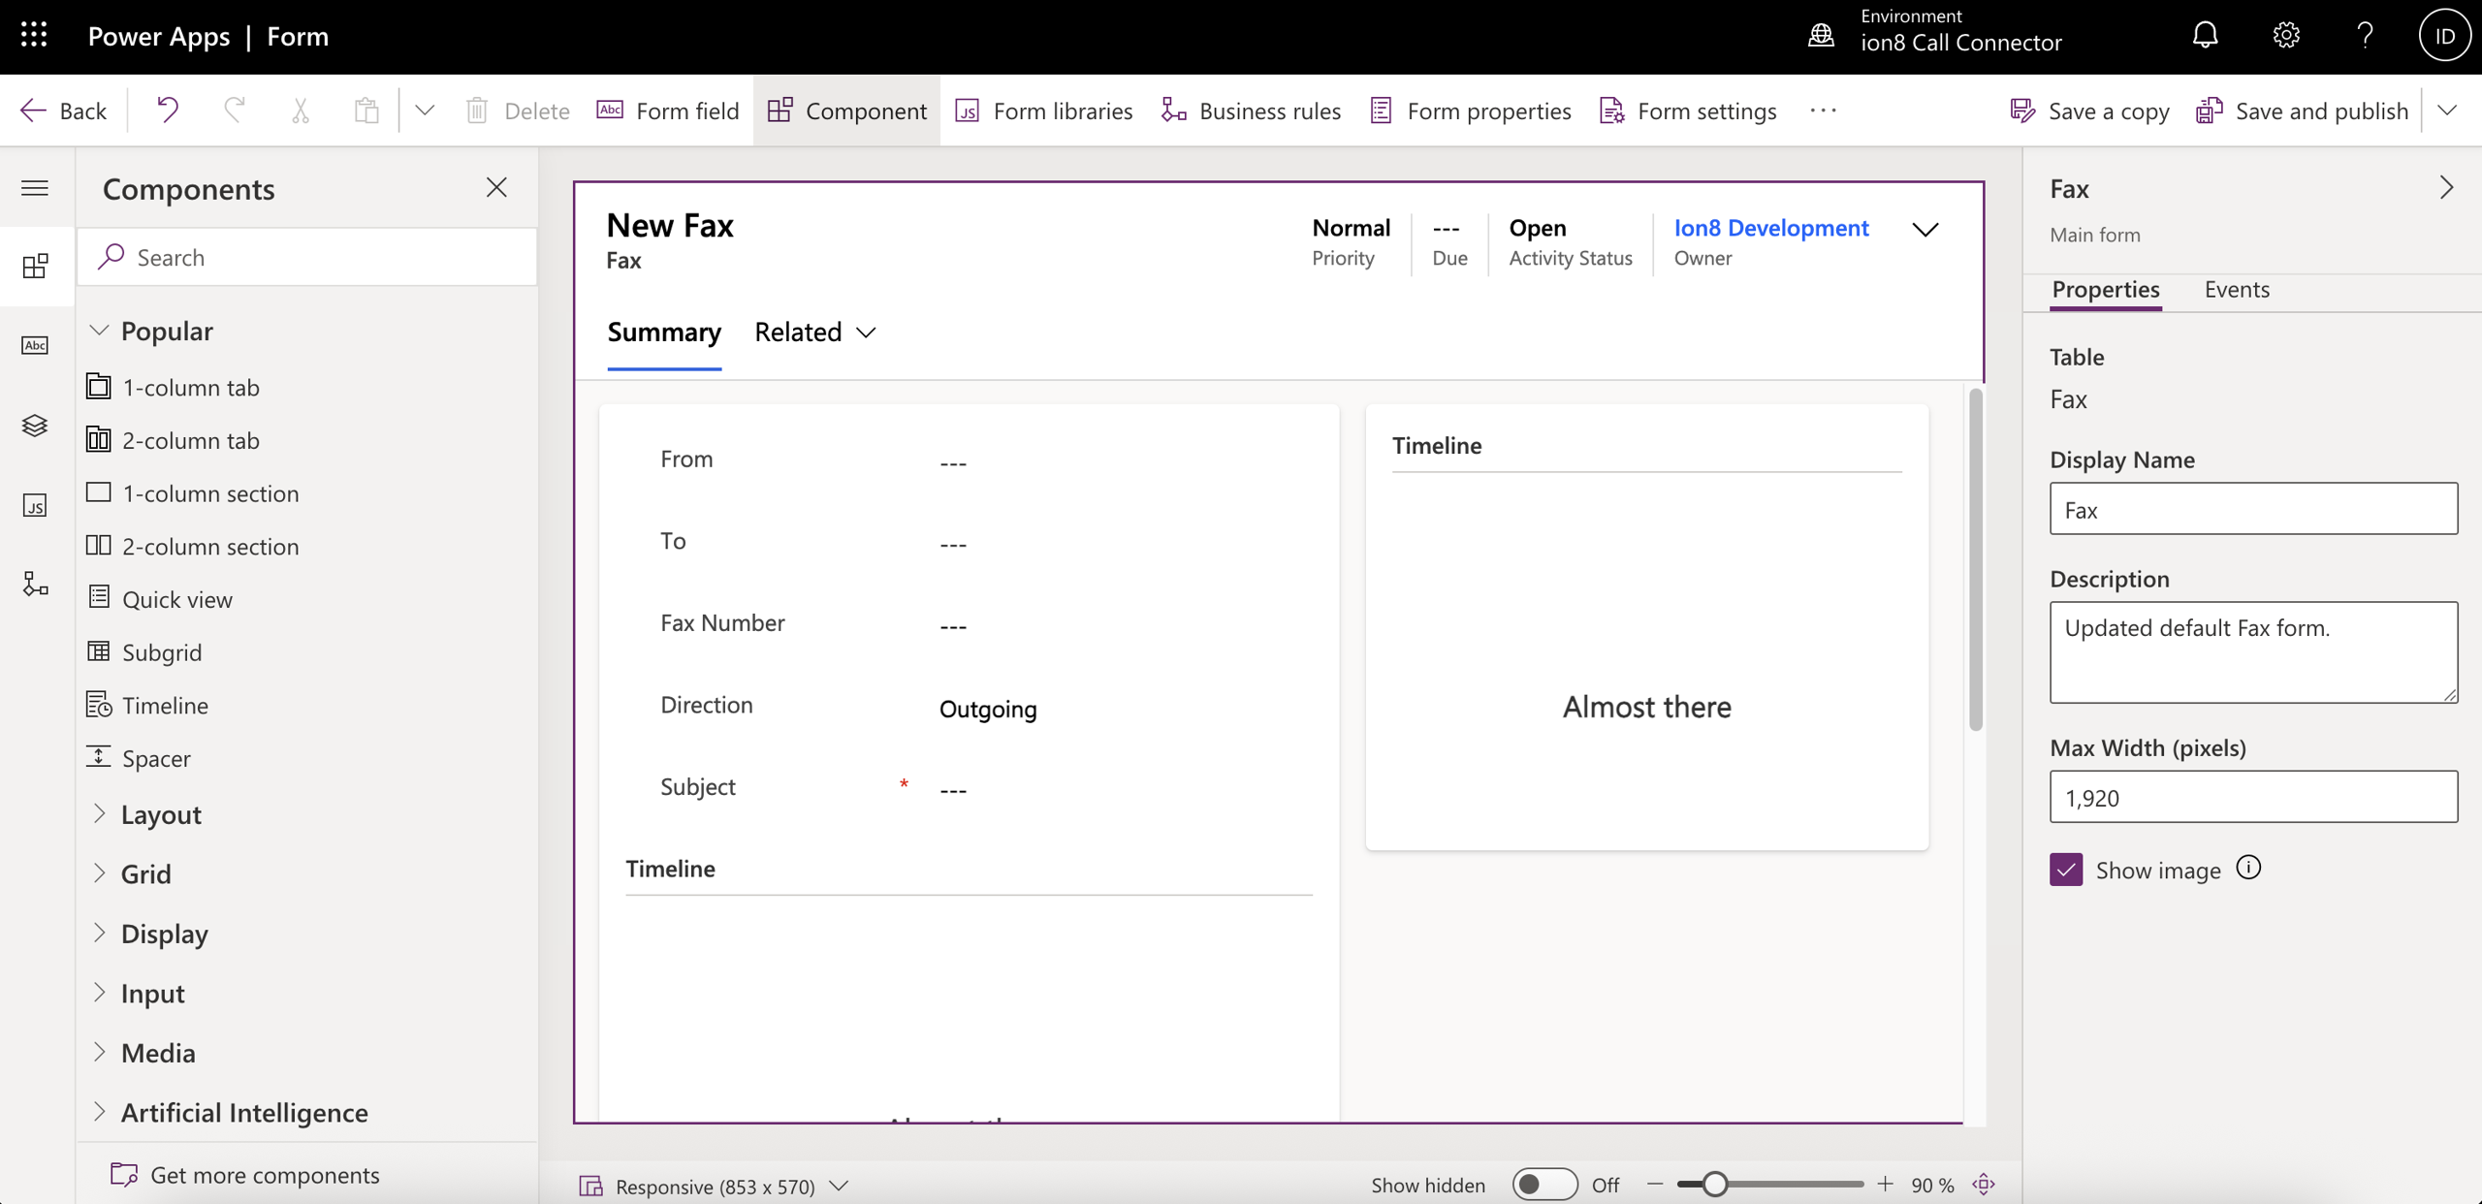Switch to the Events tab

[x=2236, y=289]
